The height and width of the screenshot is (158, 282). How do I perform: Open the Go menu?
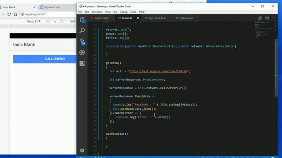pos(115,12)
